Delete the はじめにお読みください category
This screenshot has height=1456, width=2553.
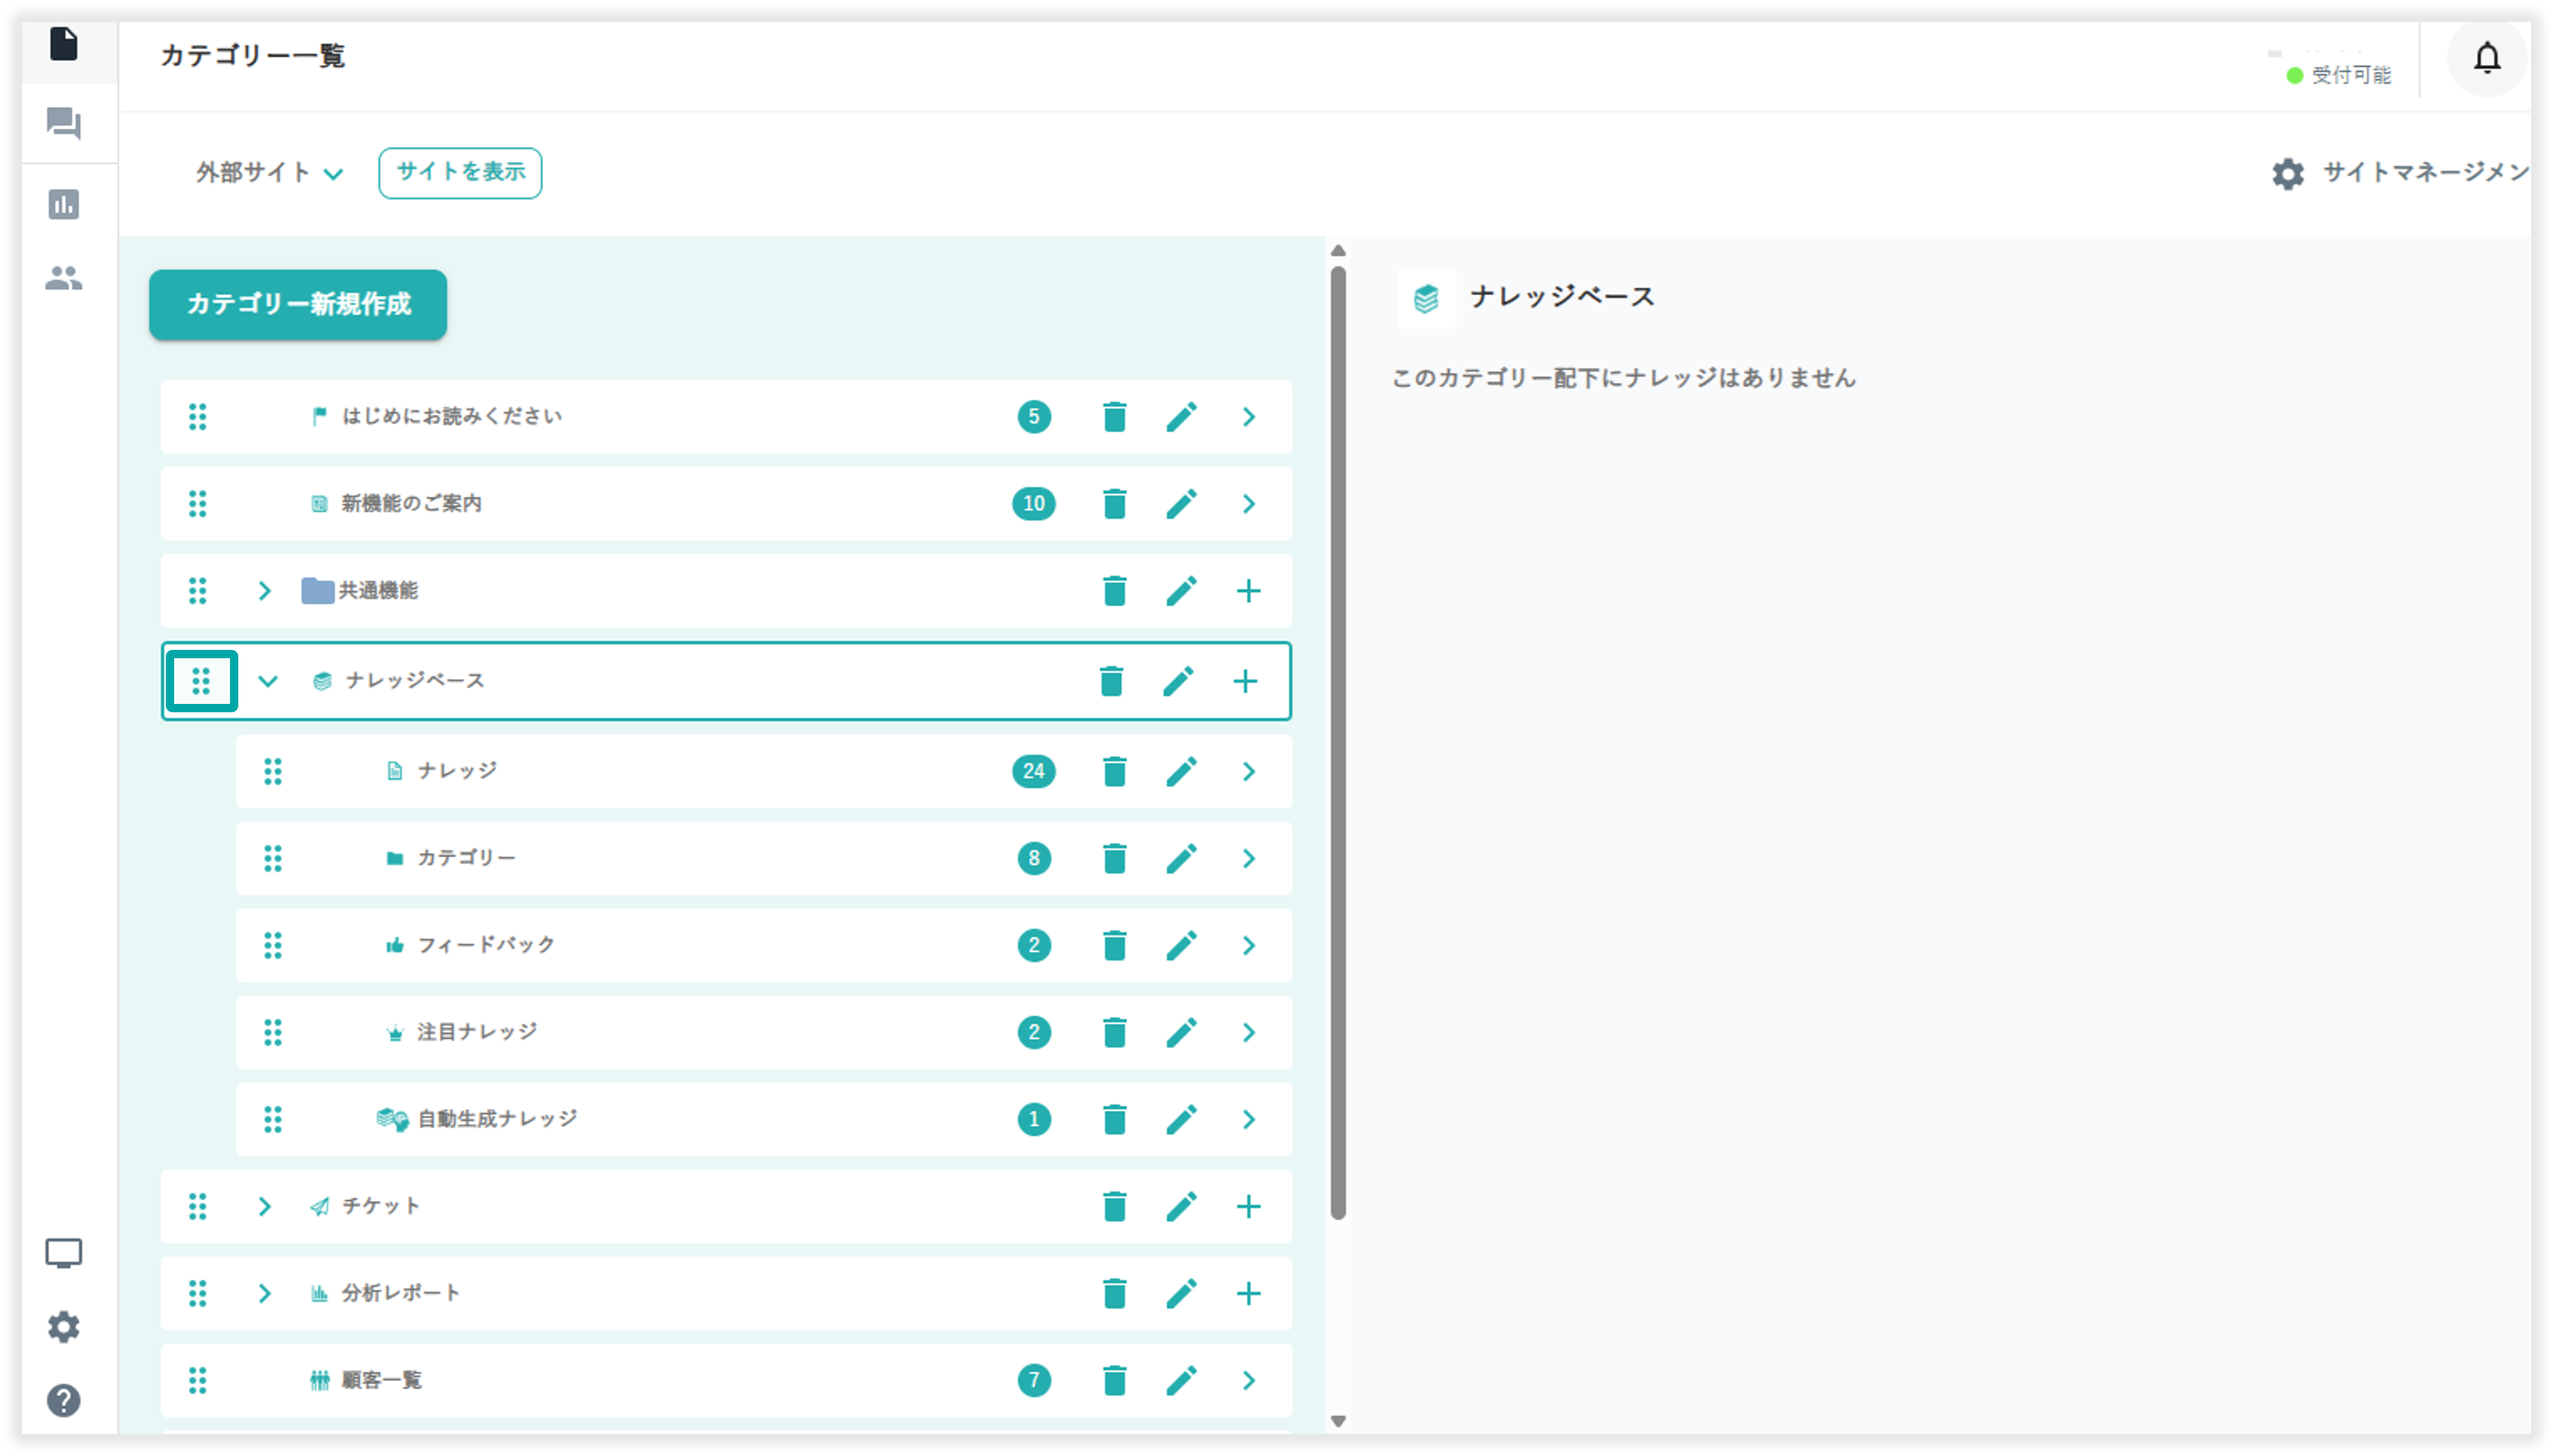click(x=1114, y=417)
